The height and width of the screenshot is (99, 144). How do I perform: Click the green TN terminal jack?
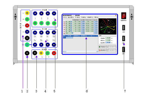pyautogui.click(x=27, y=45)
